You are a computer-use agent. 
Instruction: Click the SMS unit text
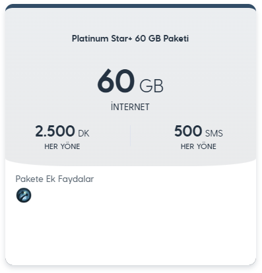coord(214,133)
